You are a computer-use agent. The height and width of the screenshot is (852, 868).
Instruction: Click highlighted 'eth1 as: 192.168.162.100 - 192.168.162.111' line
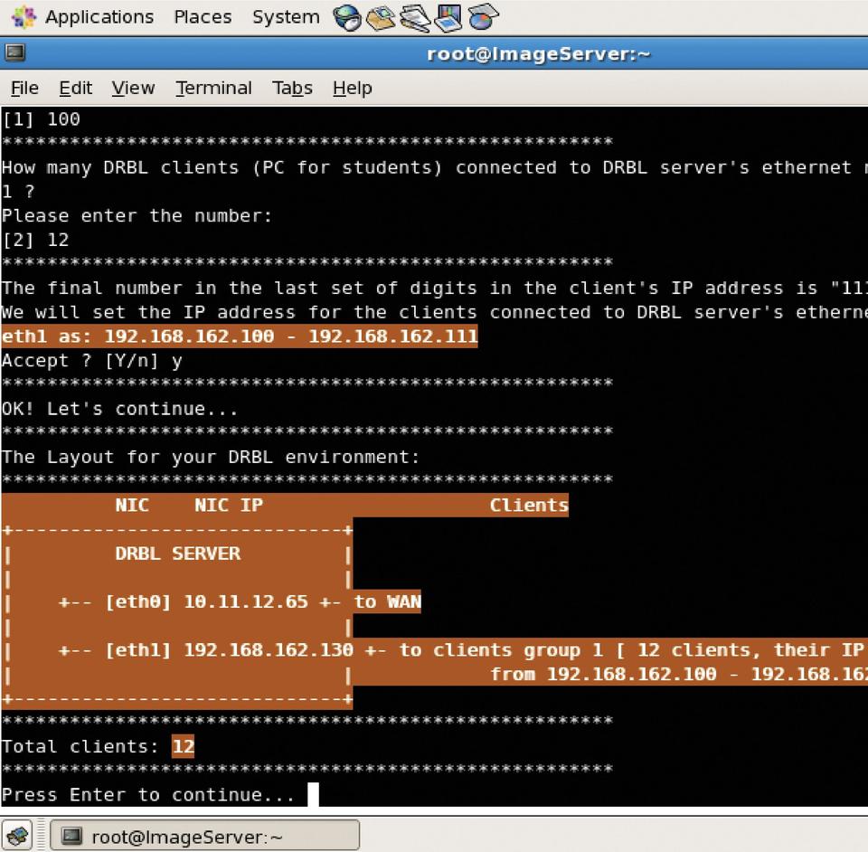pos(240,336)
